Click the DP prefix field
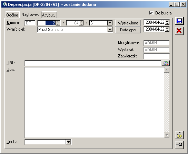188x154 pixels. pyautogui.click(x=30, y=23)
